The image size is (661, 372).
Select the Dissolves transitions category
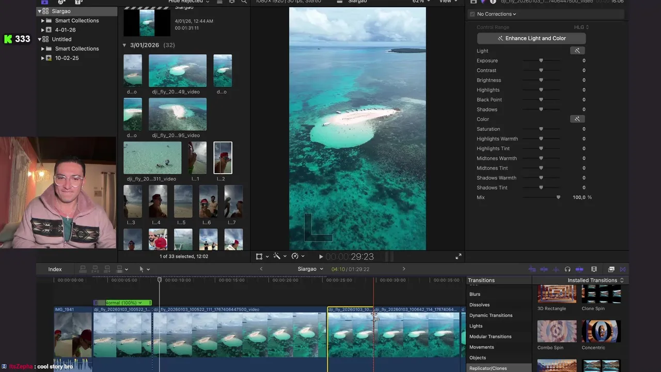(479, 305)
